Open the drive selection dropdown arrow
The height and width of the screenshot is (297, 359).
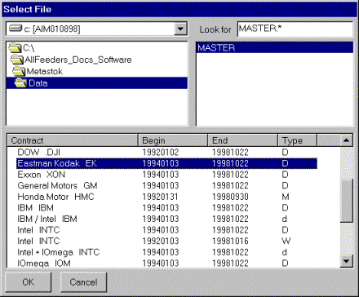point(180,29)
